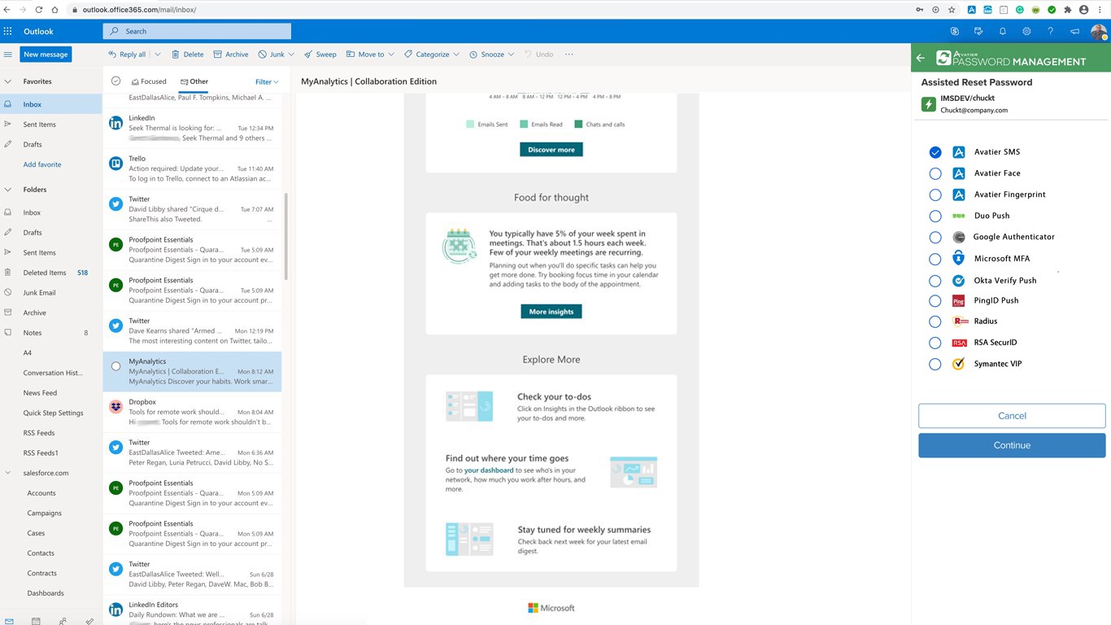Click Cancel in Avatier panel

[1012, 416]
